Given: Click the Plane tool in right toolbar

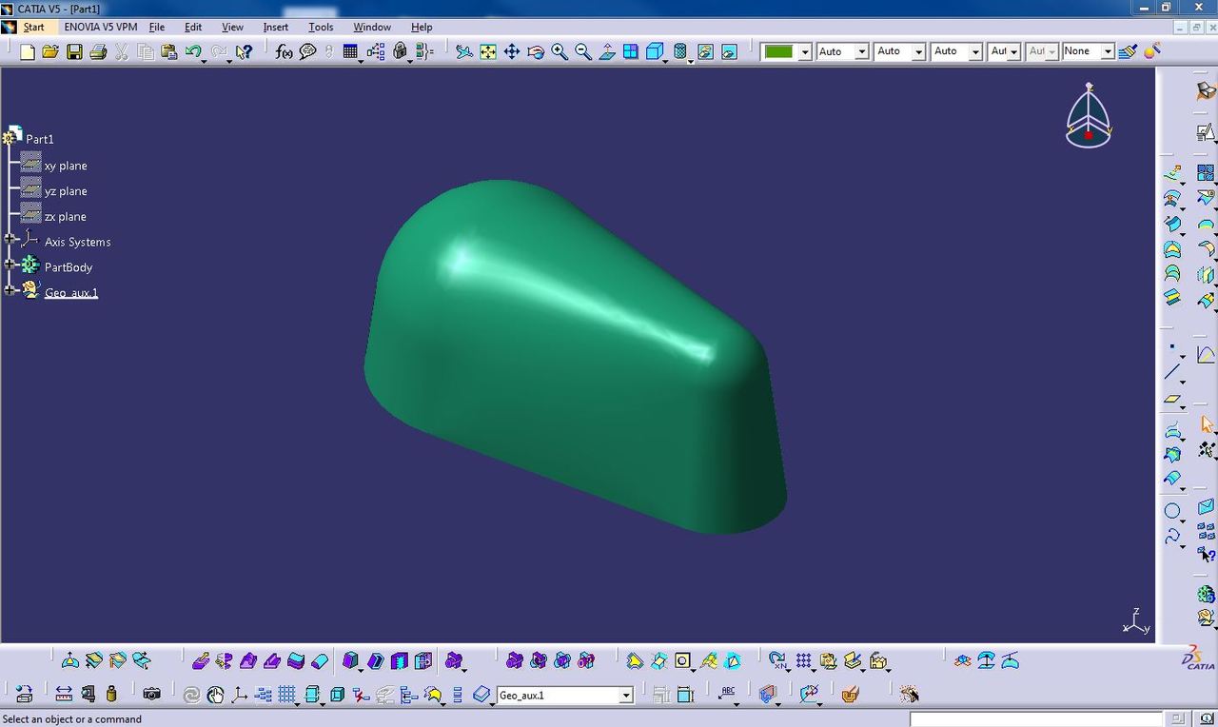Looking at the screenshot, I should 1172,399.
